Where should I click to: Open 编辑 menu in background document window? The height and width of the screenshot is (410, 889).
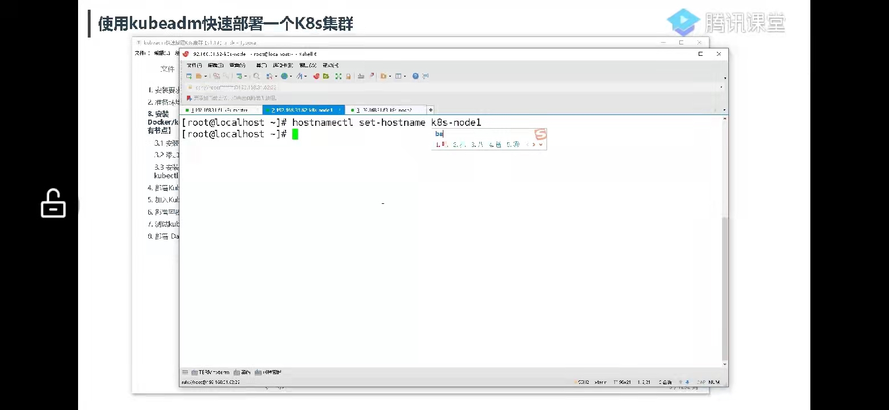(x=162, y=53)
